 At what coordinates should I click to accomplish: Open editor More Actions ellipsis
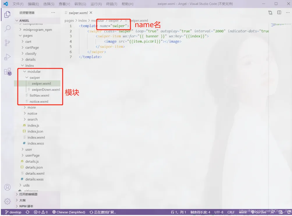click(288, 13)
